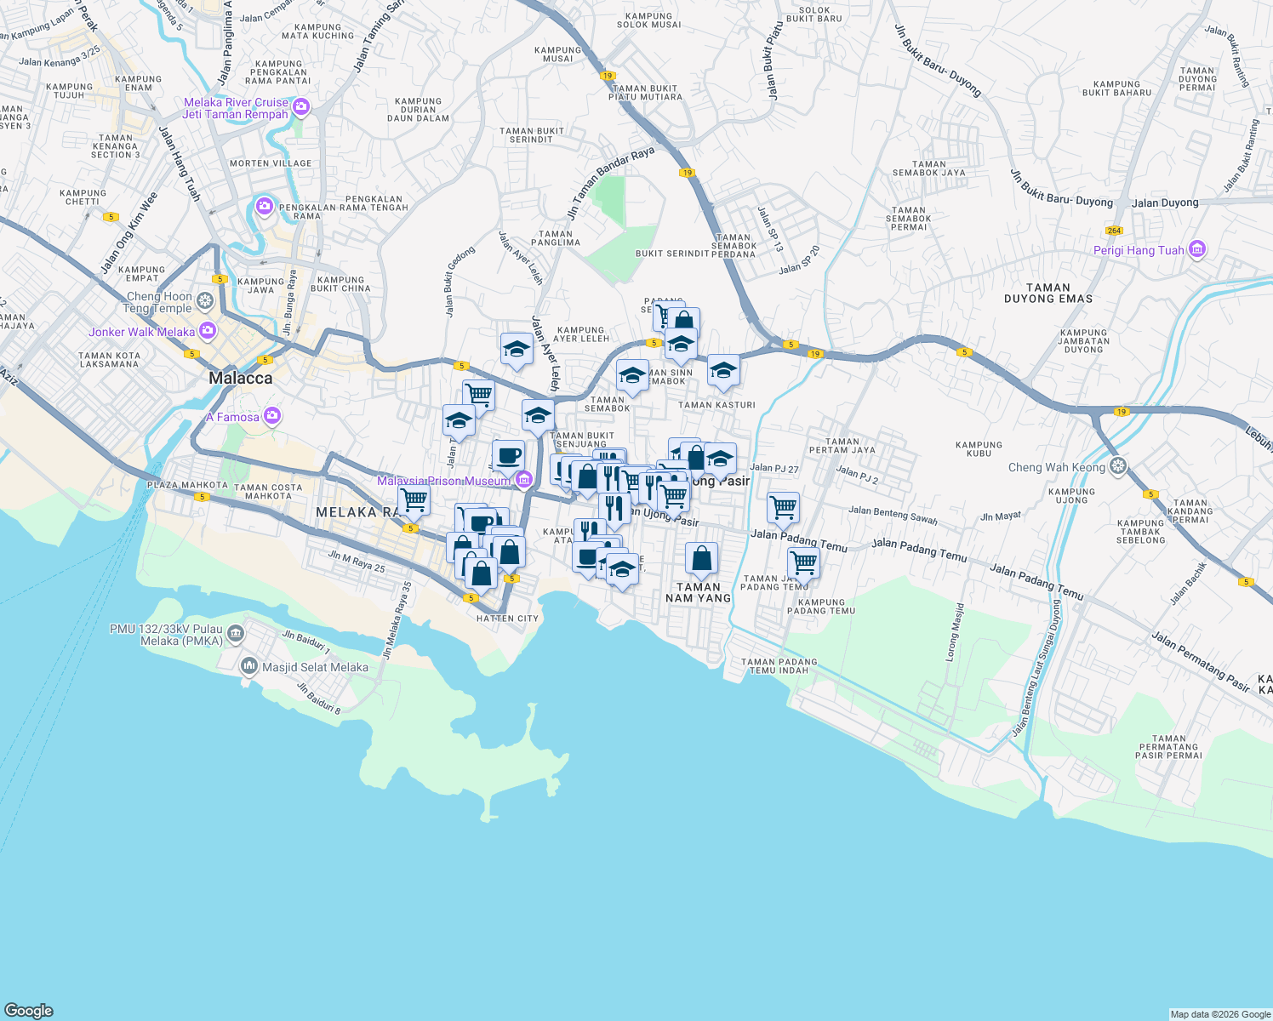The image size is (1273, 1021).
Task: Open the A Famosa attraction marker
Action: point(271,416)
